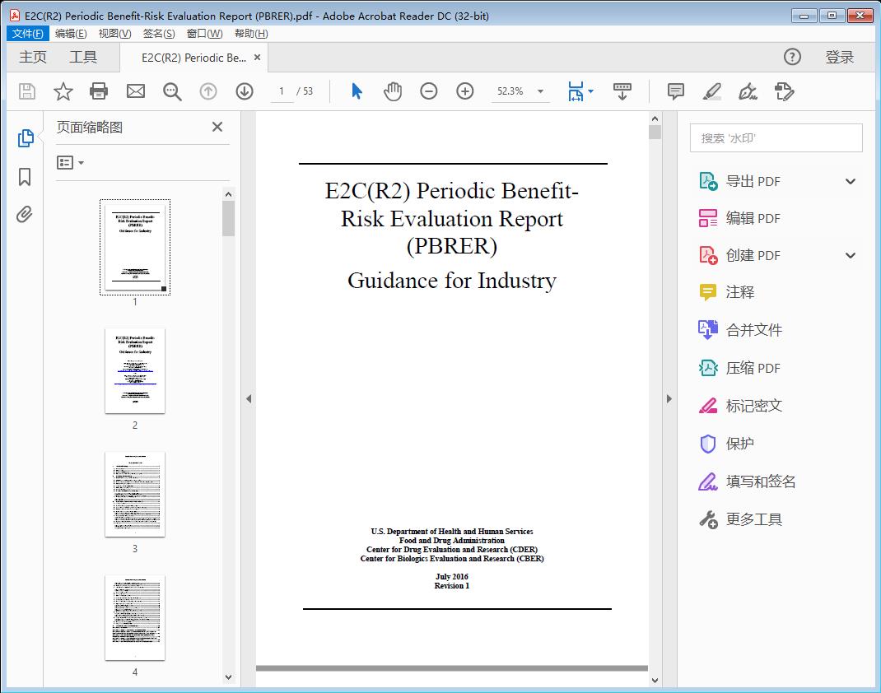
Task: Zoom out with the minus magnifier button
Action: 428,91
